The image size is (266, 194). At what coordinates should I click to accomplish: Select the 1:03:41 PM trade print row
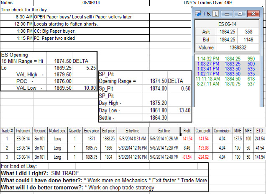click(x=227, y=69)
